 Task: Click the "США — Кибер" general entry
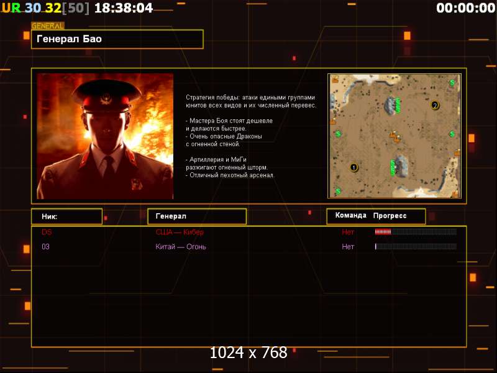click(180, 232)
